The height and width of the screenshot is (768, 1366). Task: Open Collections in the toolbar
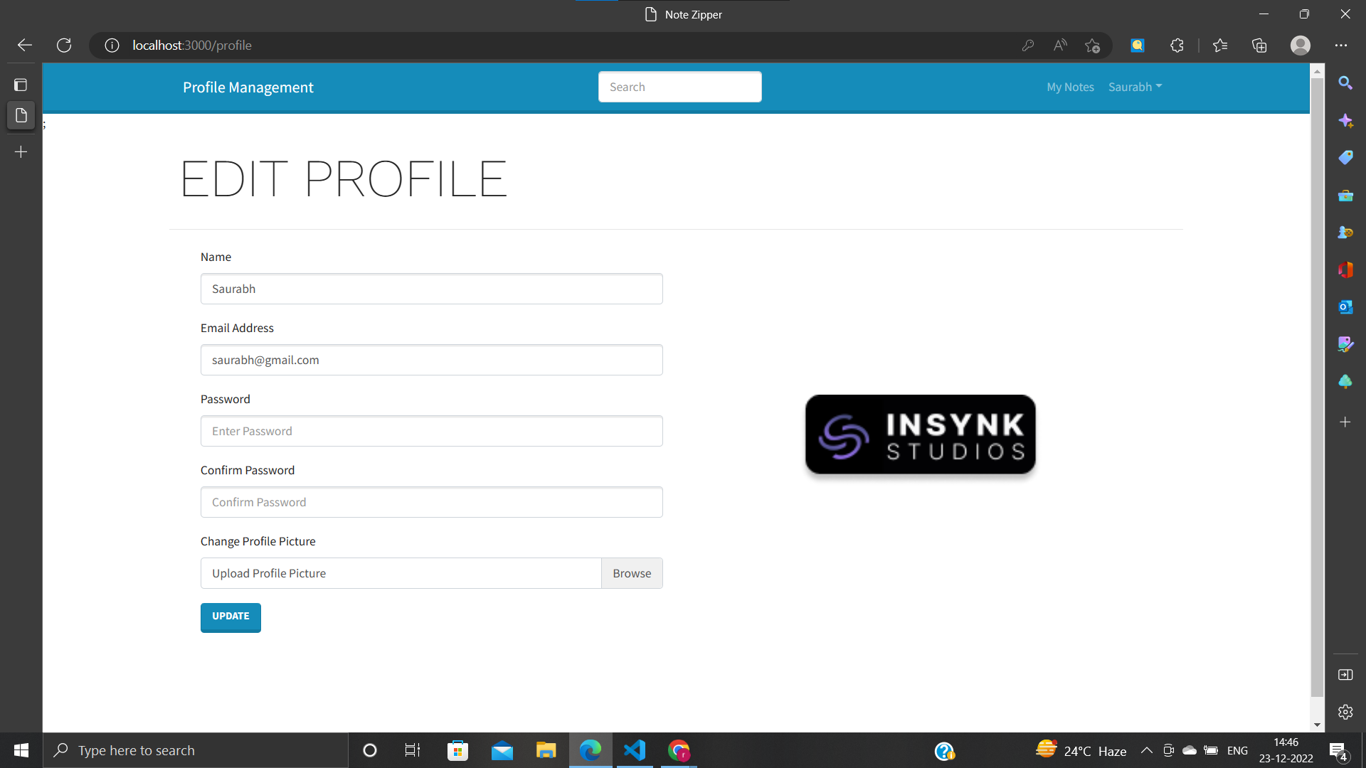[x=1259, y=45]
